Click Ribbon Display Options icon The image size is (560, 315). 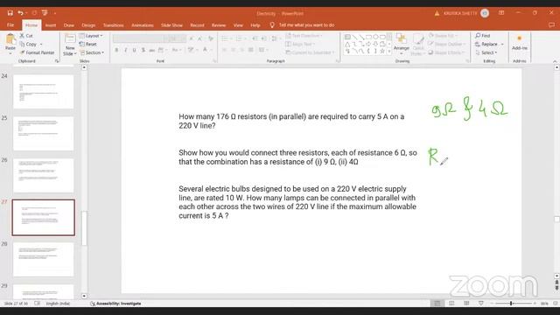(x=501, y=13)
